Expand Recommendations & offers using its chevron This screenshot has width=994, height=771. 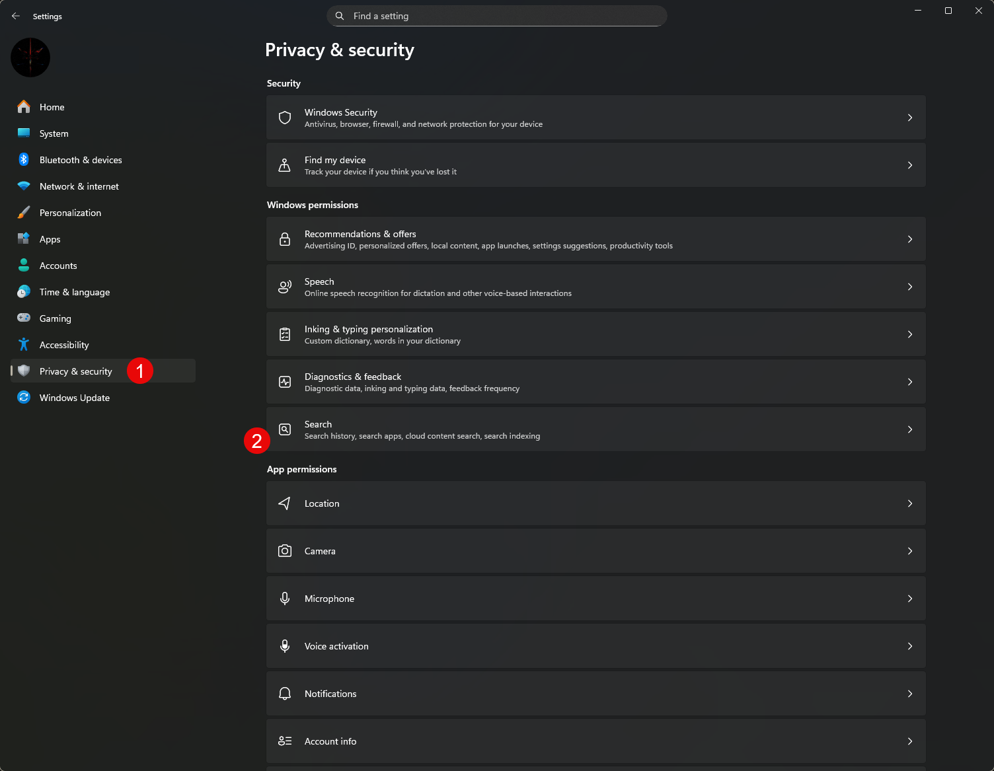click(x=910, y=239)
